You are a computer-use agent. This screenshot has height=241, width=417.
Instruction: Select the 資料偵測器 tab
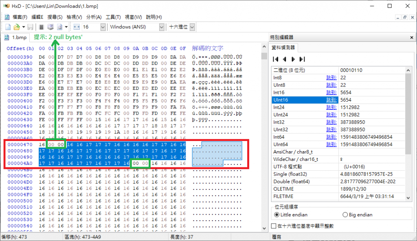point(283,48)
